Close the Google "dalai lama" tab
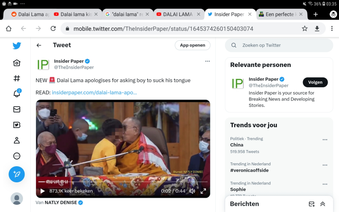 pos(147,14)
